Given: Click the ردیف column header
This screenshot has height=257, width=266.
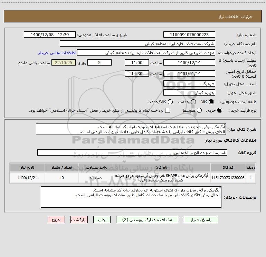Looking at the screenshot, I should tap(251, 167).
